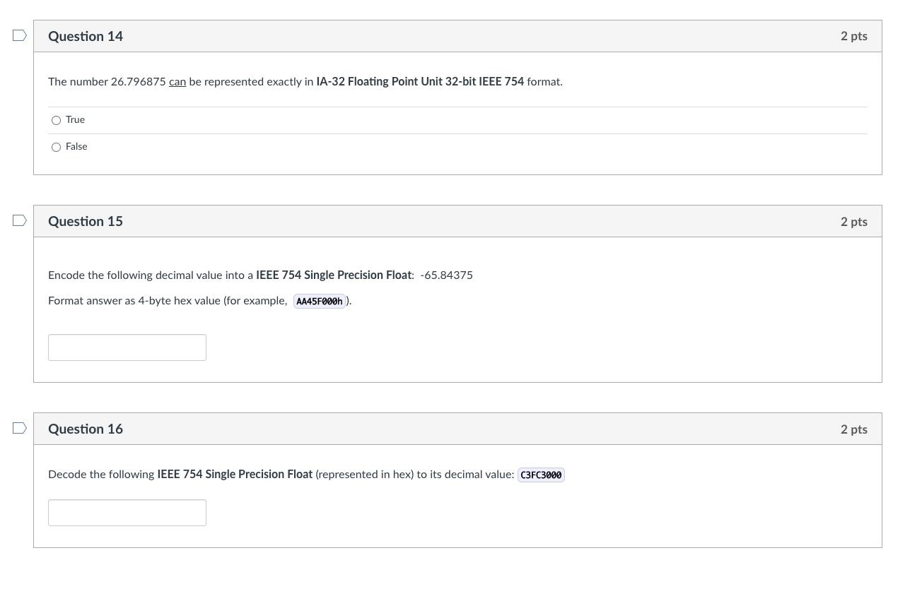Click the Question 14 header
This screenshot has height=589, width=910.
pyautogui.click(x=85, y=36)
